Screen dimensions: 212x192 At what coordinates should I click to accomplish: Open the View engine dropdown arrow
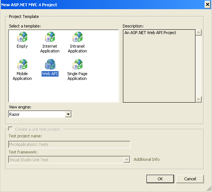68,114
